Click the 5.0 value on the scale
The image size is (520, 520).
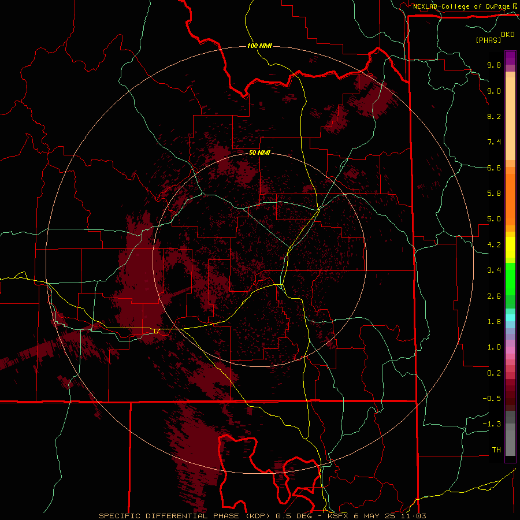tap(494, 219)
